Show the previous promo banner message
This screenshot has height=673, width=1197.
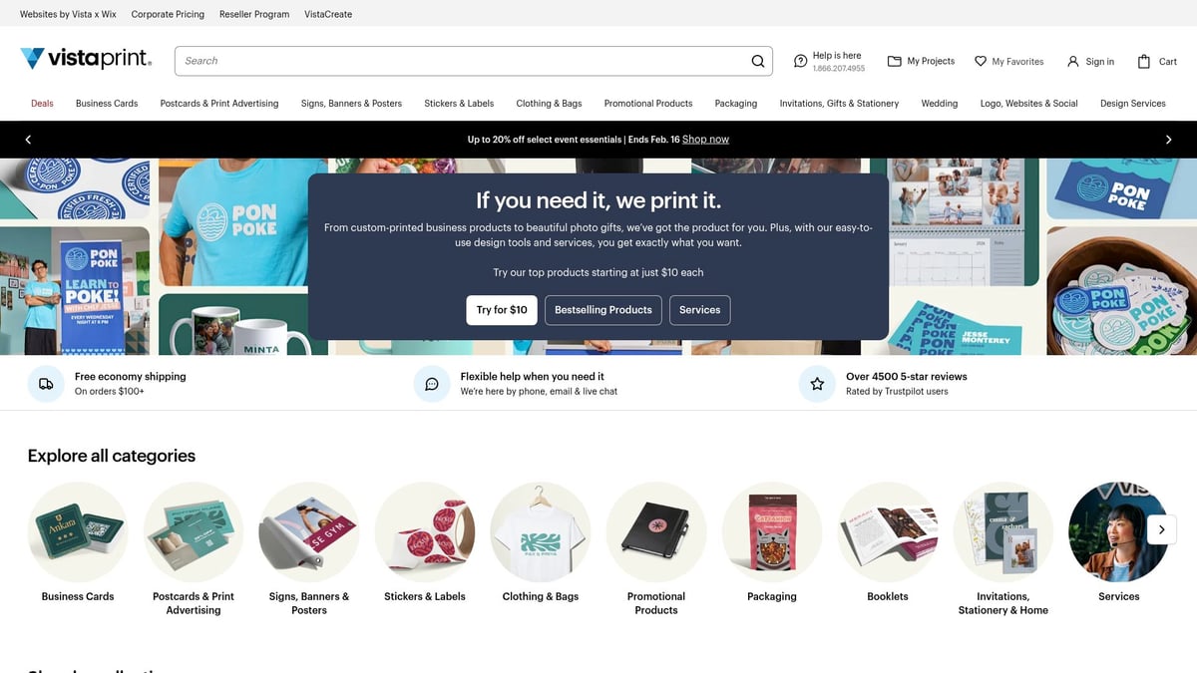click(x=28, y=140)
